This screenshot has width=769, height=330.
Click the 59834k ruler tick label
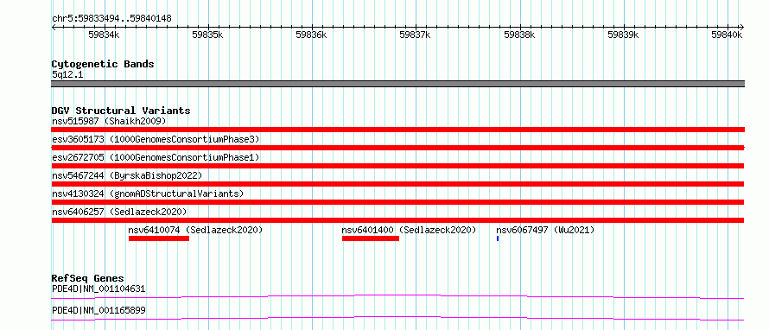point(104,35)
